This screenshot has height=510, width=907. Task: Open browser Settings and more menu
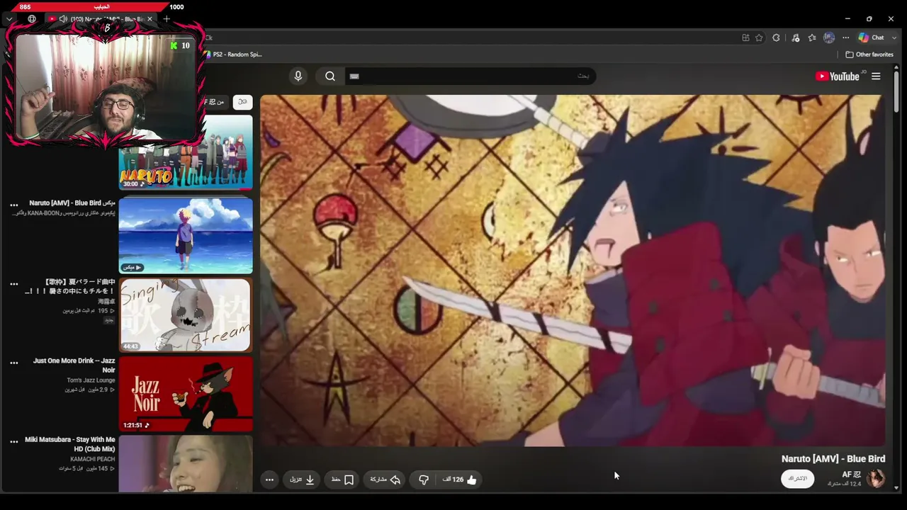pyautogui.click(x=845, y=38)
